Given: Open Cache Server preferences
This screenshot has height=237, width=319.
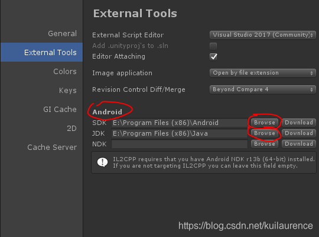Looking at the screenshot, I should point(52,148).
